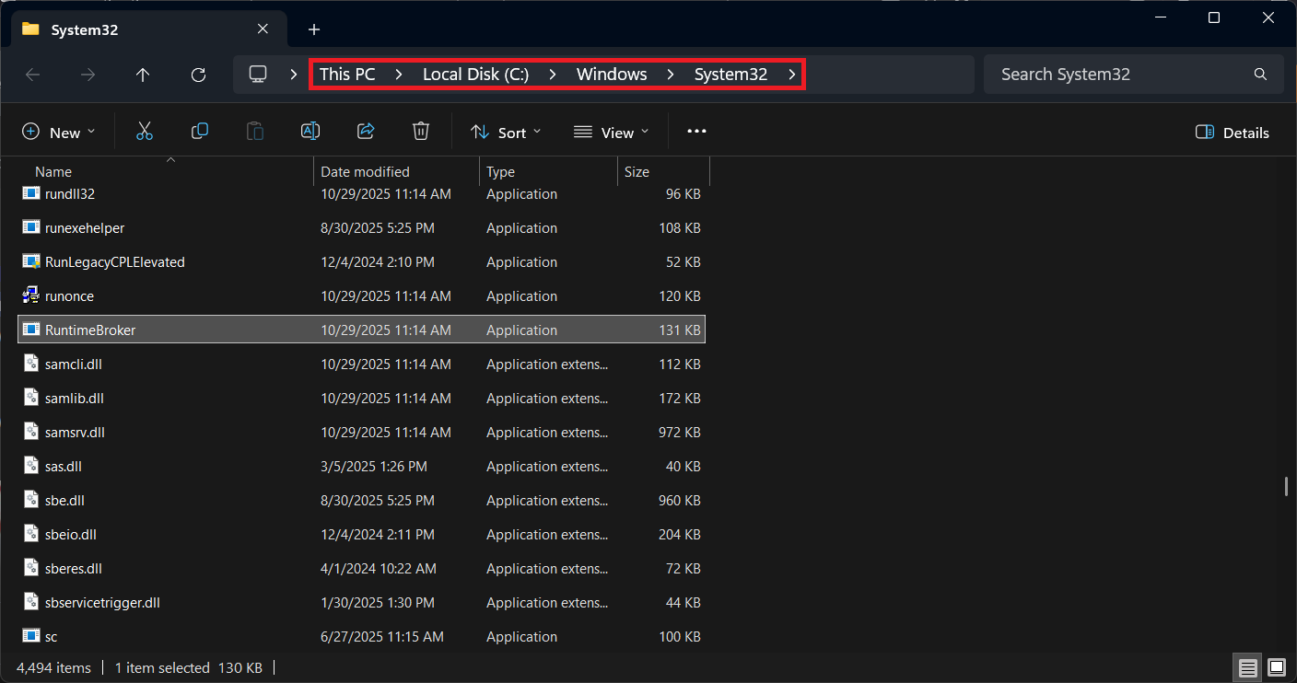Open the See more three-dots menu
This screenshot has width=1297, height=683.
pyautogui.click(x=696, y=132)
